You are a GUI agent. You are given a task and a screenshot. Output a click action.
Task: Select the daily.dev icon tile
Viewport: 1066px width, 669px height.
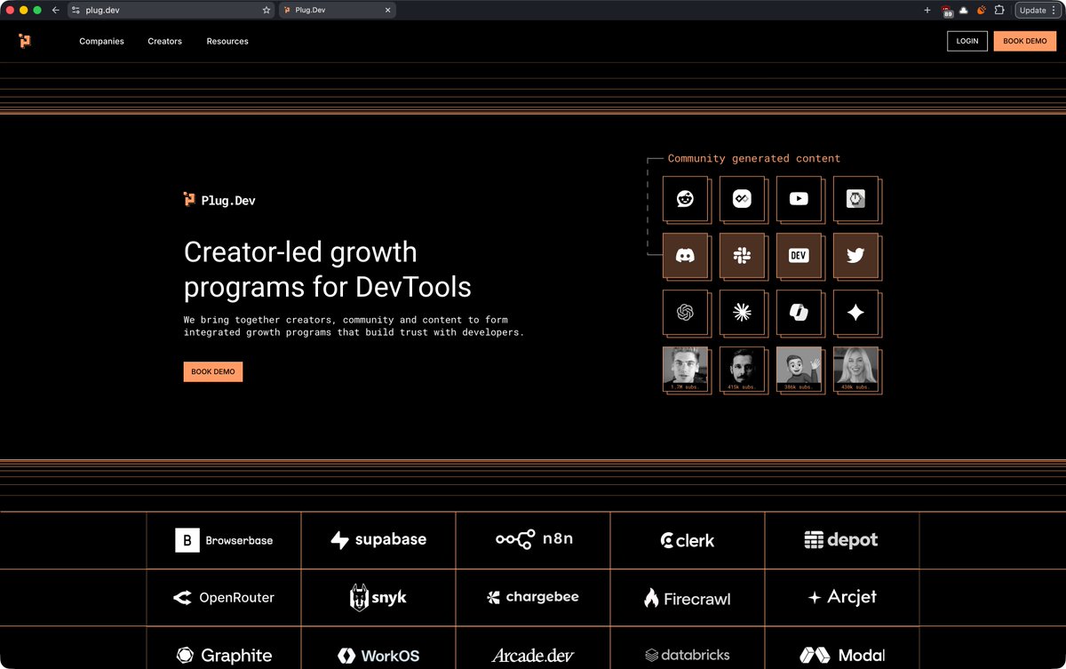click(x=742, y=199)
